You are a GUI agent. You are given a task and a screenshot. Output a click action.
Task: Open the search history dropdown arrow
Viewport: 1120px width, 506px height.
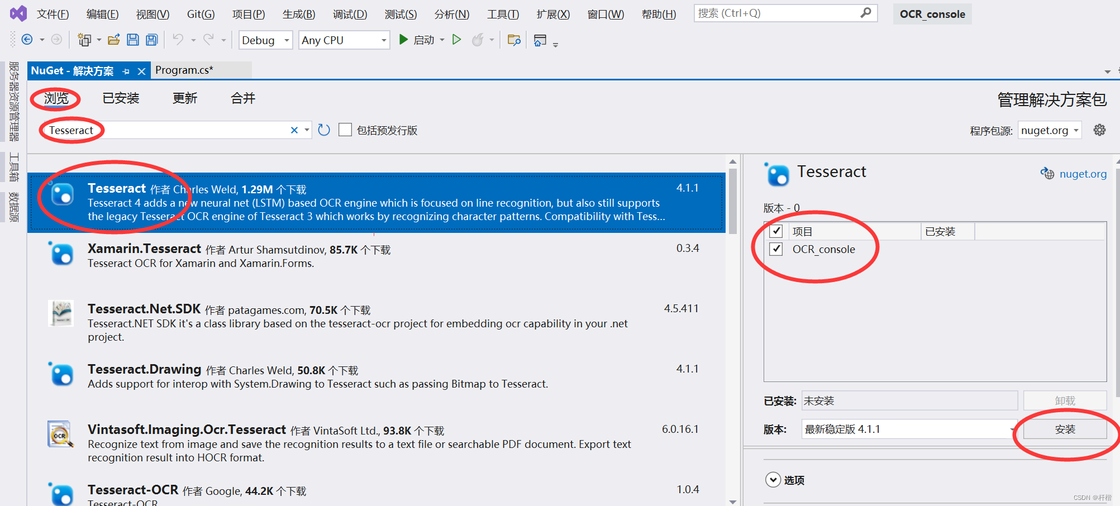click(x=307, y=130)
